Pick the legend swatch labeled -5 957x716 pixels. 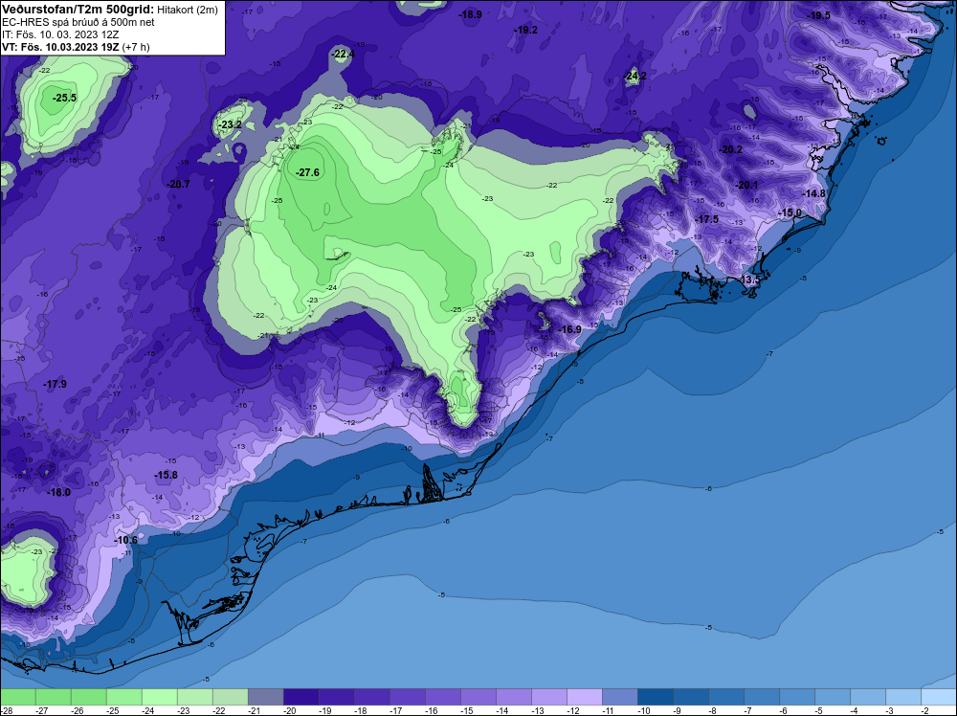click(833, 697)
